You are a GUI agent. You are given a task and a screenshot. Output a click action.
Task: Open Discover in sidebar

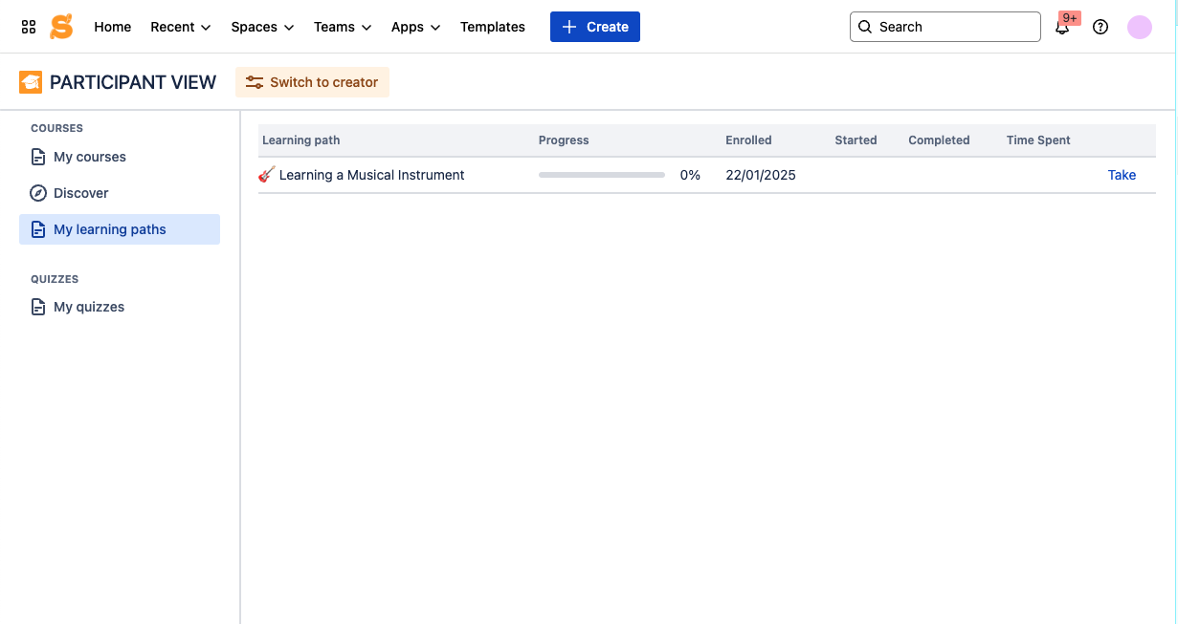tap(120, 193)
